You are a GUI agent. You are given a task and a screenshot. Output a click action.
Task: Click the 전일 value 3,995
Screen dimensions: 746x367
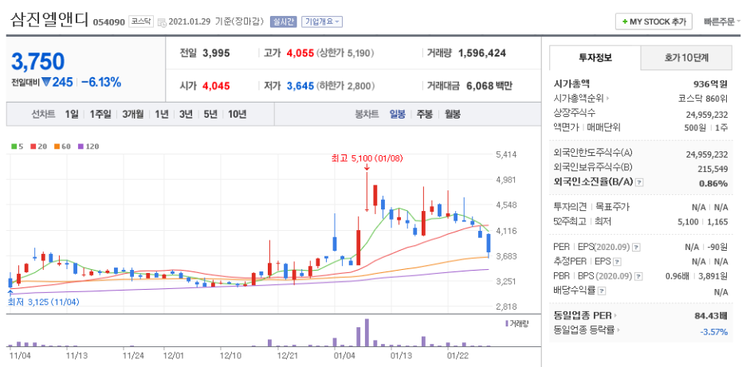pyautogui.click(x=216, y=53)
